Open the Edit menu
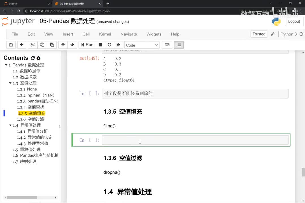The image size is (305, 203). click(x=31, y=34)
